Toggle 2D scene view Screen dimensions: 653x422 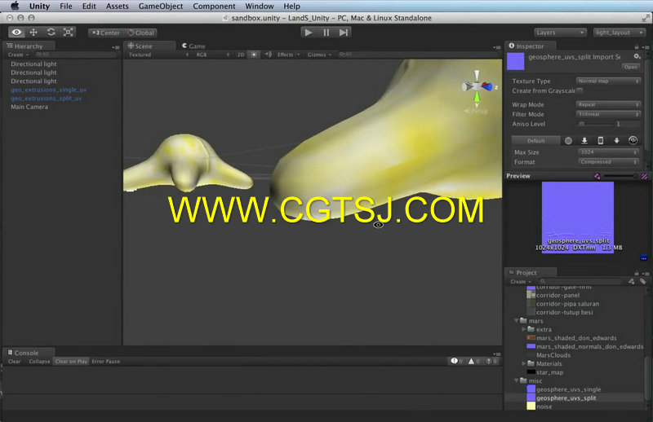[x=241, y=55]
